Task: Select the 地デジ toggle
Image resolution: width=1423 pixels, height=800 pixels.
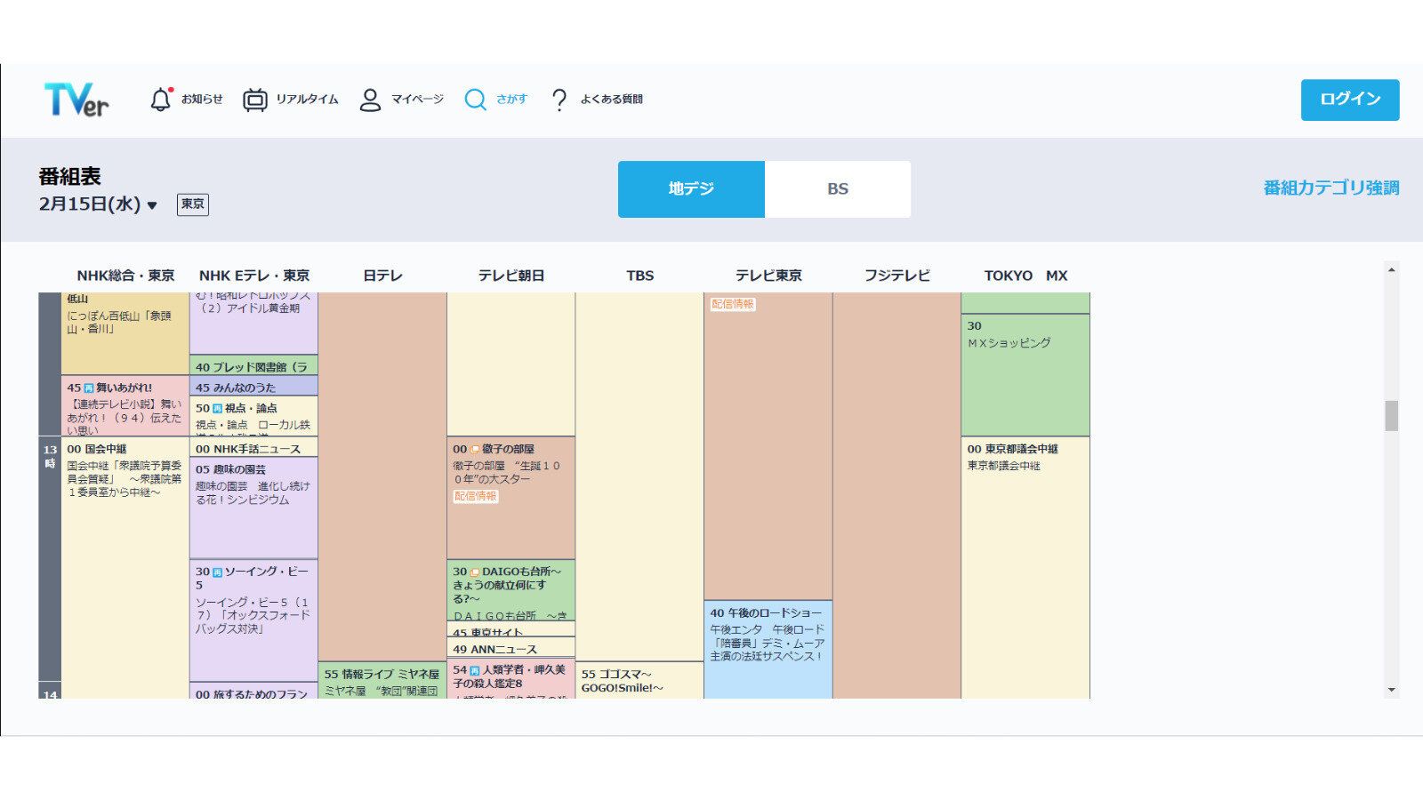Action: point(691,189)
